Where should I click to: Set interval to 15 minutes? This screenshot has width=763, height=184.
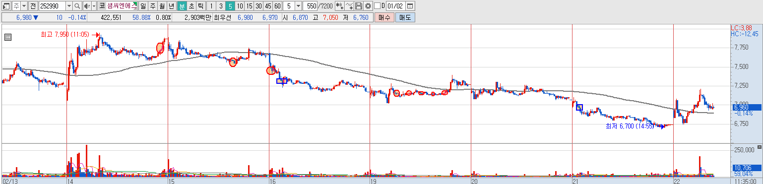(249, 6)
